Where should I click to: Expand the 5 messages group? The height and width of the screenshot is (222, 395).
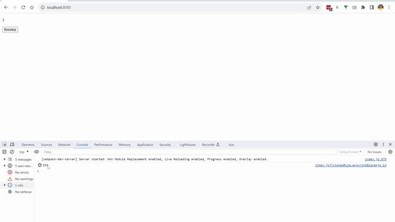(x=4, y=159)
